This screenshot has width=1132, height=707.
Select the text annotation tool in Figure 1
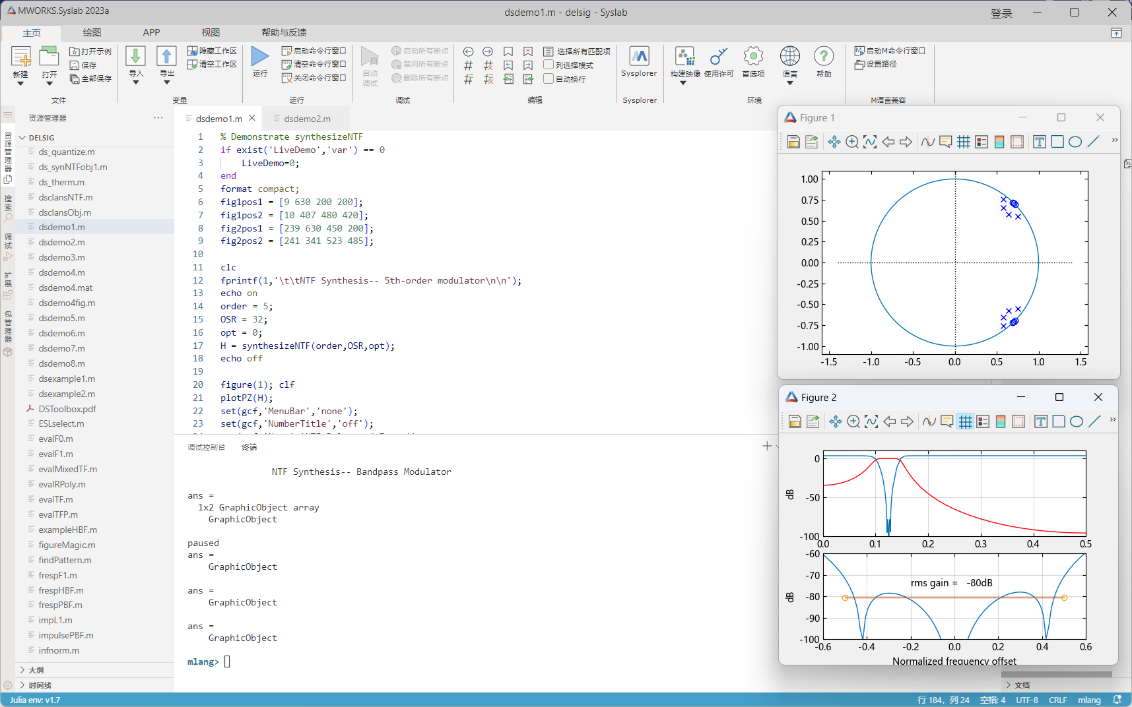(1039, 142)
